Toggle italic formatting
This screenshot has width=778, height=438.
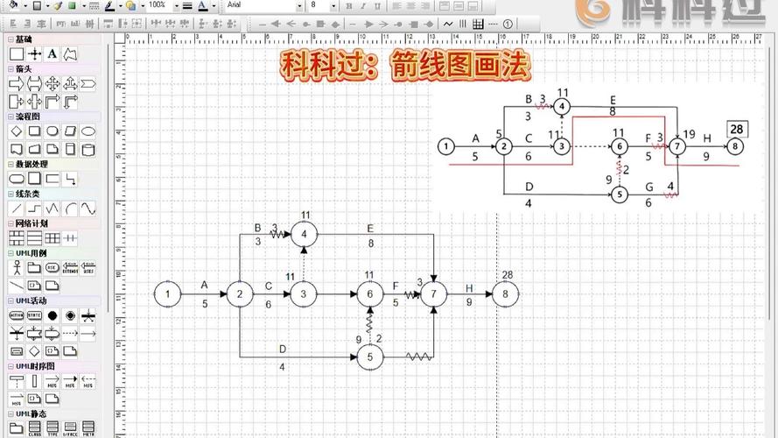pos(363,6)
